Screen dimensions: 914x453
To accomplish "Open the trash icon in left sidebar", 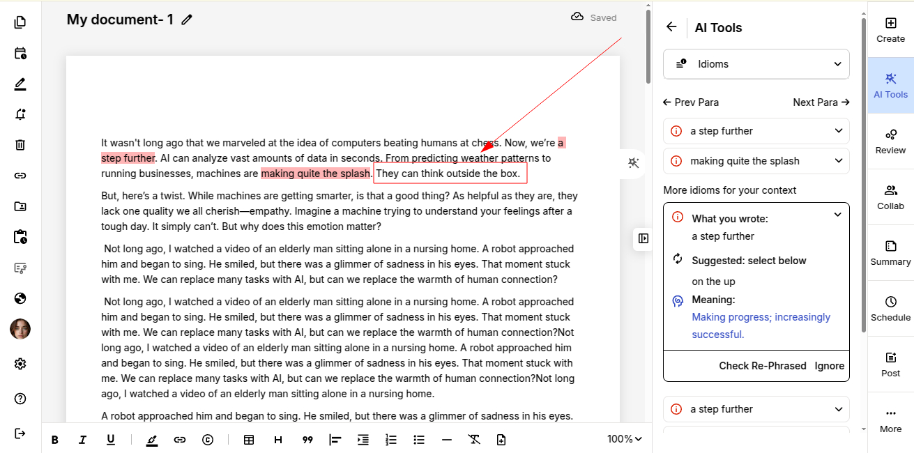I will [20, 145].
